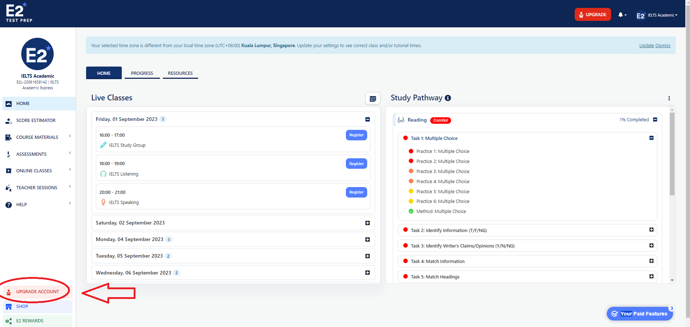Open Method: Multiple Choice
This screenshot has height=327, width=690.
click(x=441, y=212)
